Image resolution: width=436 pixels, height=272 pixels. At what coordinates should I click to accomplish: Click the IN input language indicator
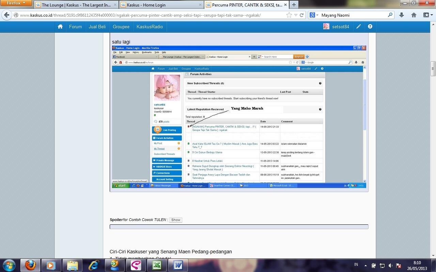pyautogui.click(x=356, y=265)
